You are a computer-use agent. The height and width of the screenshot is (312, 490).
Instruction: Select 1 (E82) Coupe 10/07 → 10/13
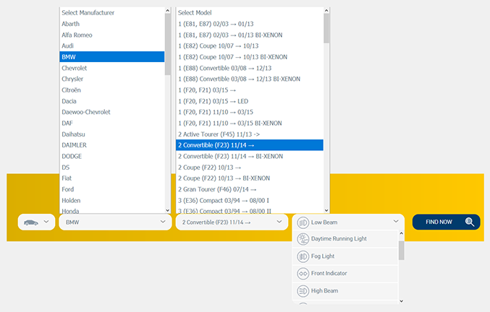(x=250, y=45)
